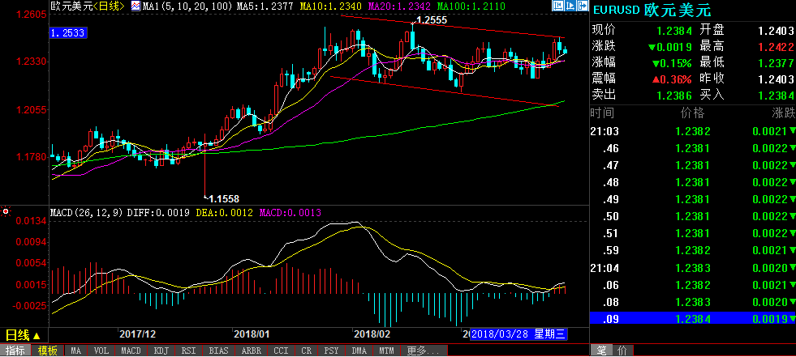Click the red sun-shaped marker left of MACD pane
Screen dimensions: 796x357
(x=6, y=211)
